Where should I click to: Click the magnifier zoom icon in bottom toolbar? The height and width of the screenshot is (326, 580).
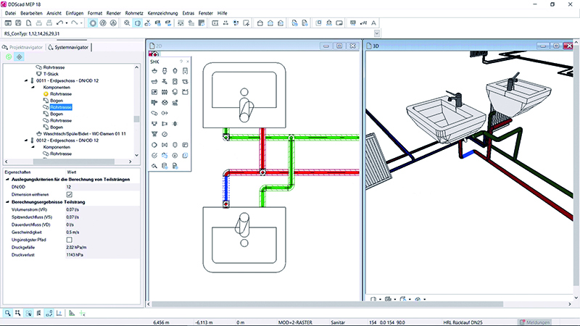tap(7, 313)
